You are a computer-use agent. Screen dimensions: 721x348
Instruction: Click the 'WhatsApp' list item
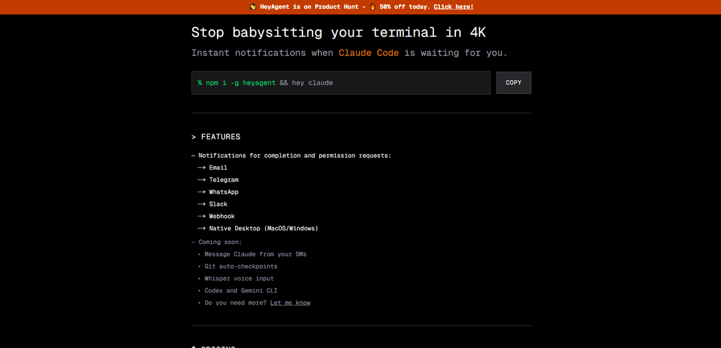tap(224, 192)
